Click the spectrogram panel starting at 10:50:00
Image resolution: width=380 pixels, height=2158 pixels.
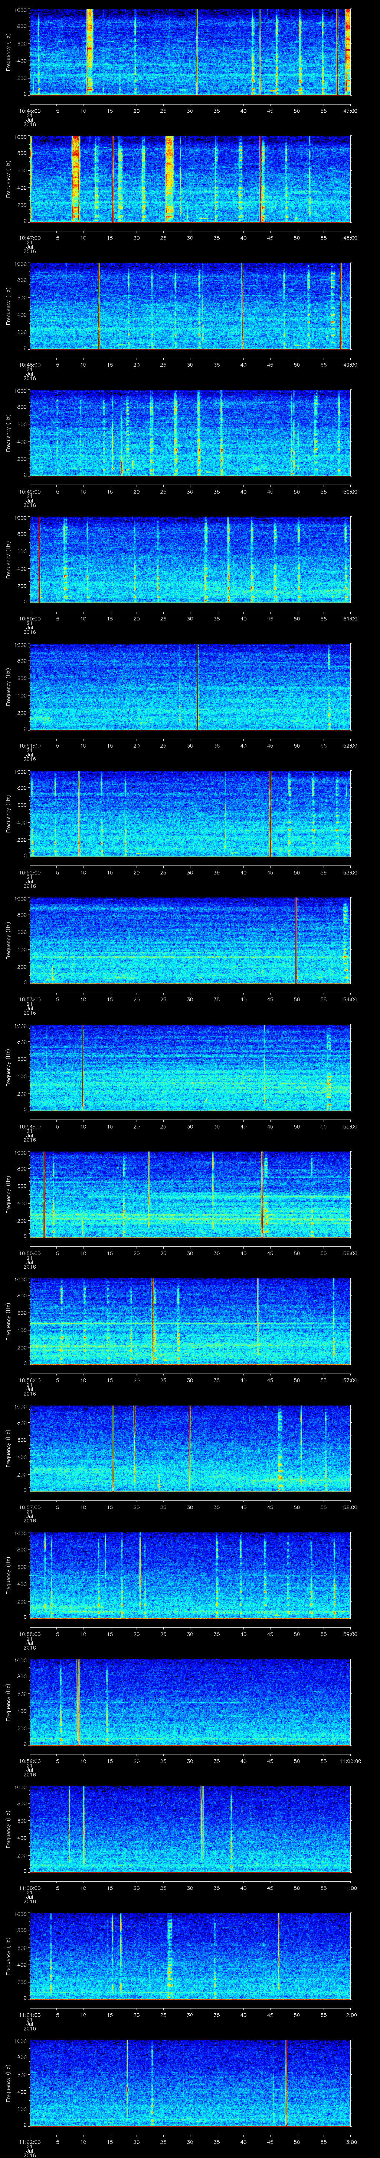point(190,560)
